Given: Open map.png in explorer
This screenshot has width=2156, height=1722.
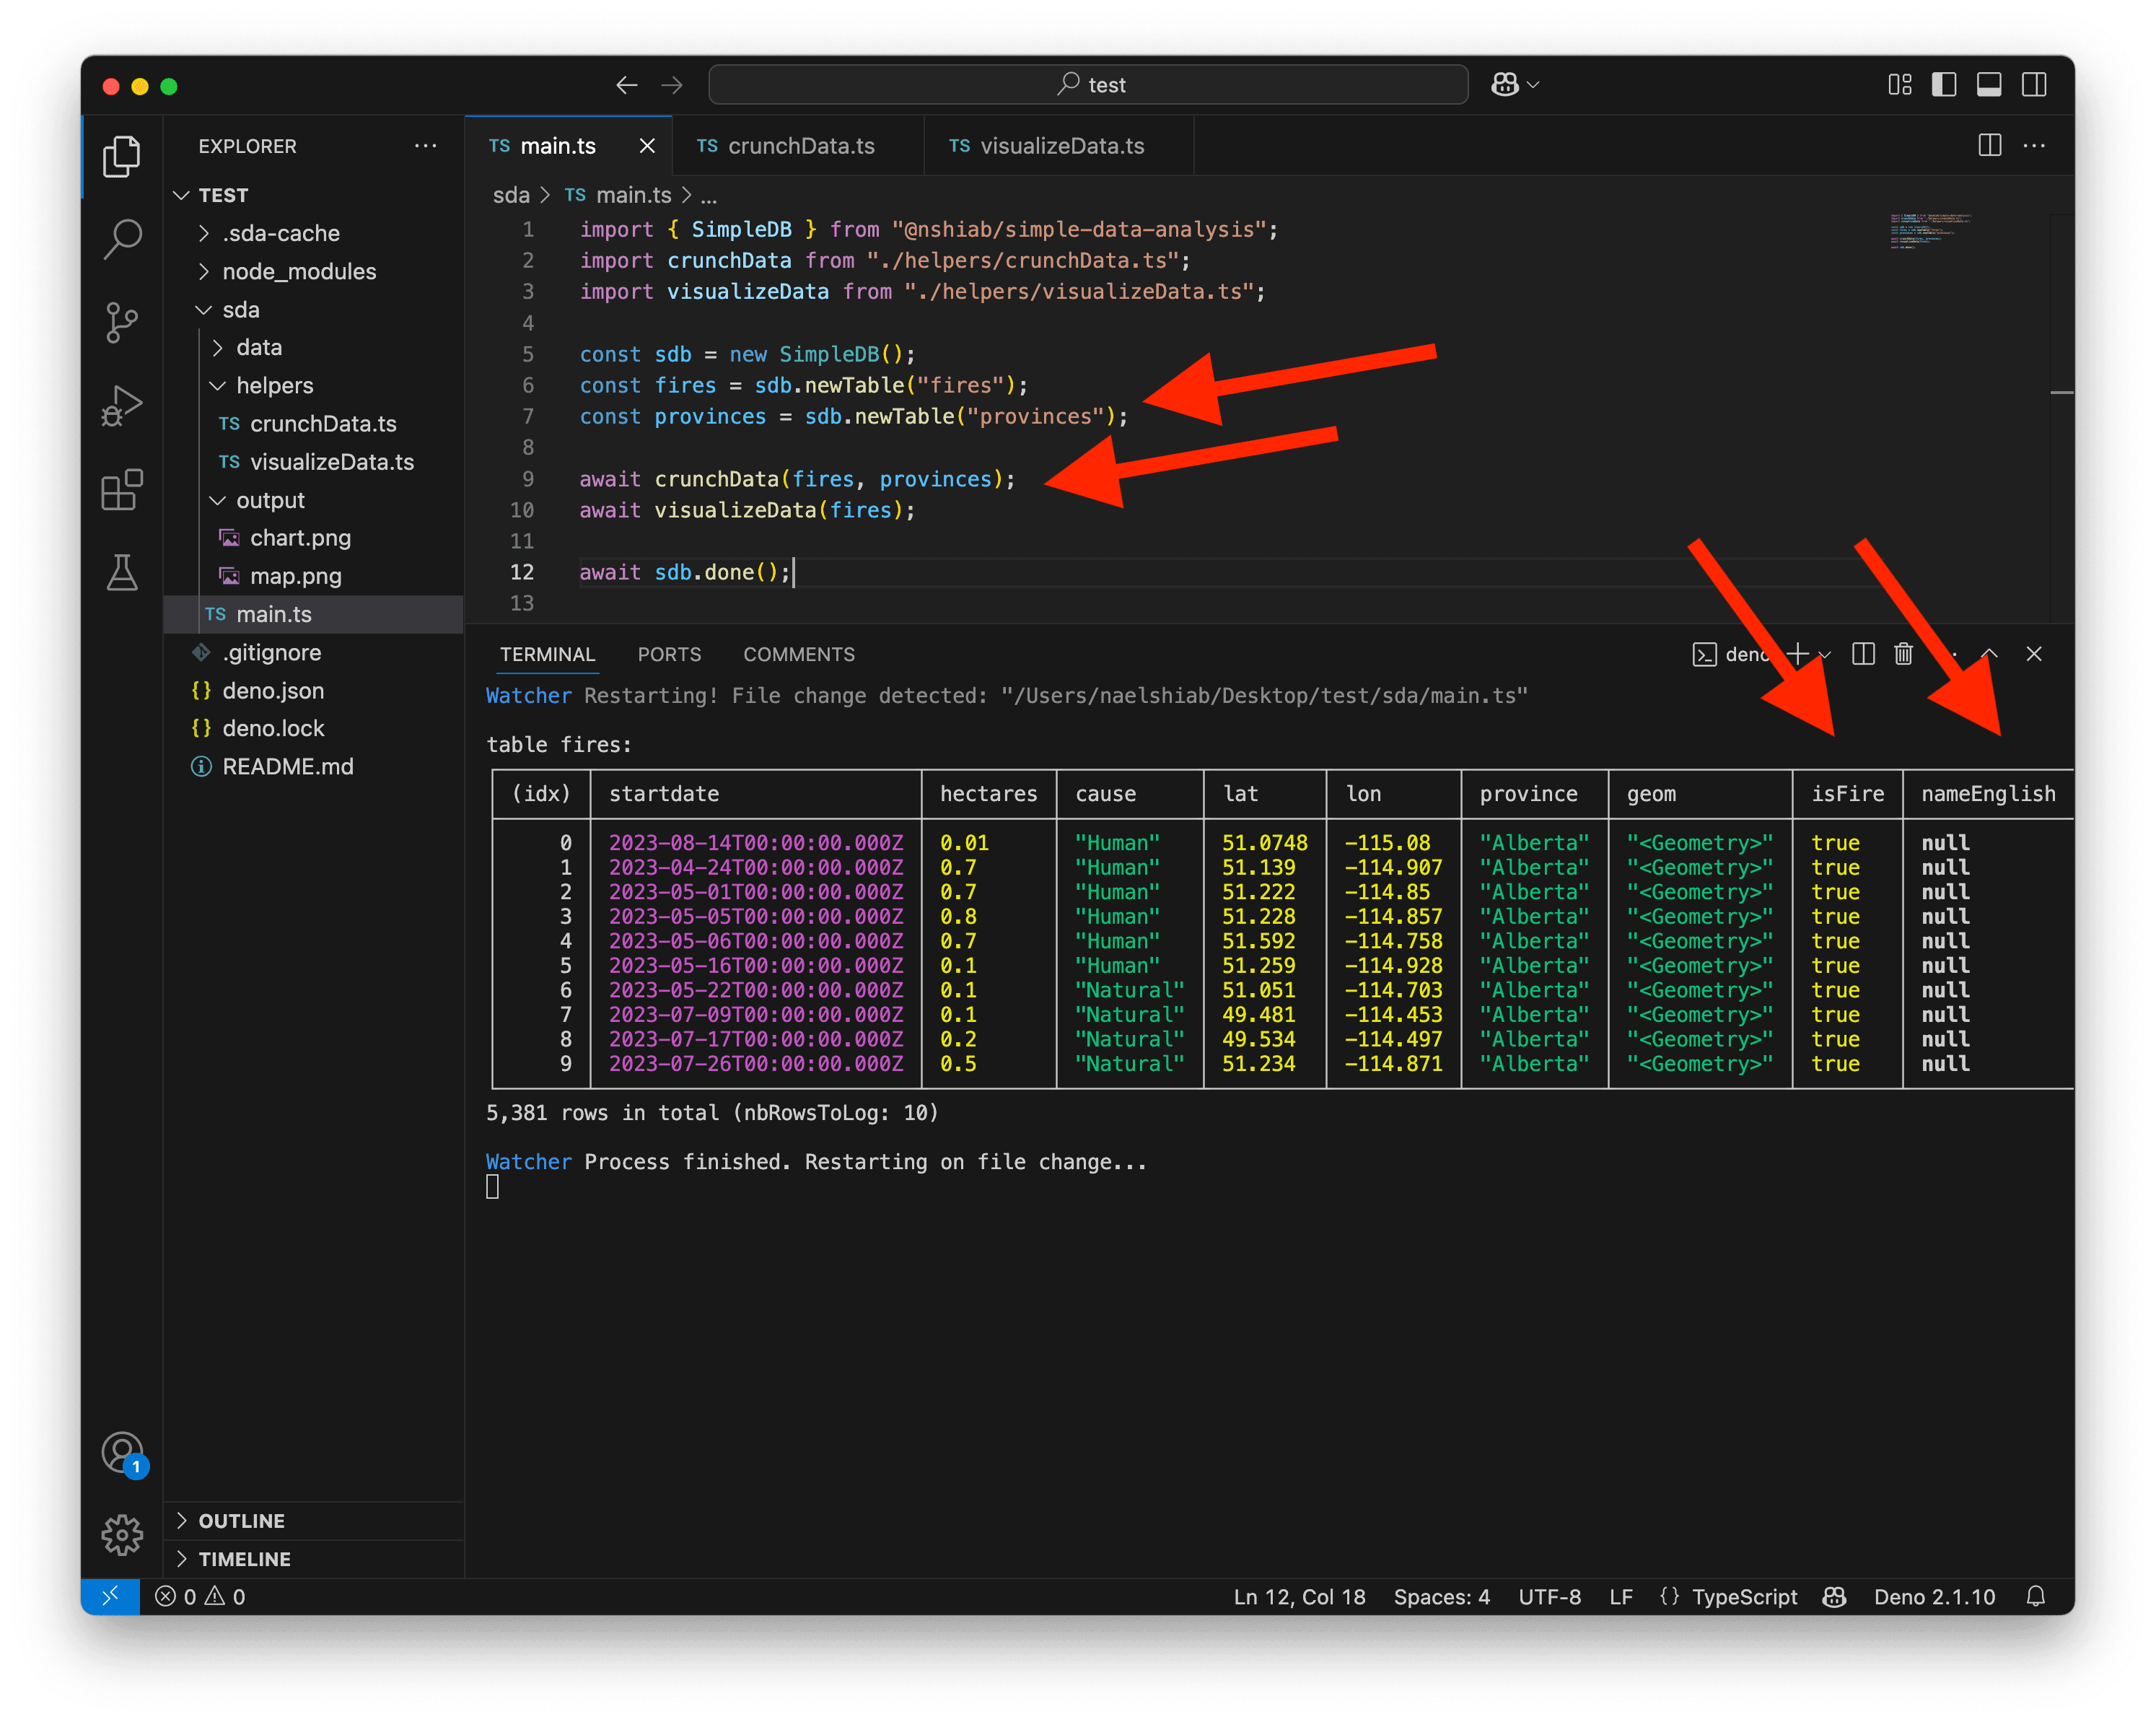Looking at the screenshot, I should pos(313,576).
